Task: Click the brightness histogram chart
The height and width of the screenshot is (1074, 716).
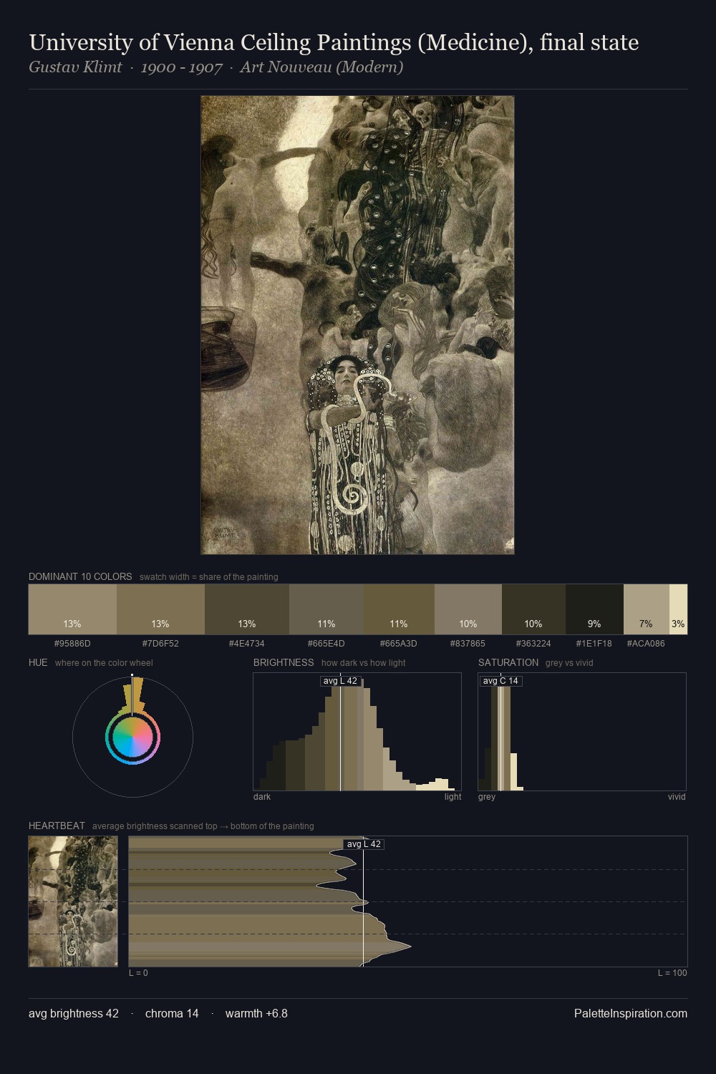Action: click(x=357, y=732)
